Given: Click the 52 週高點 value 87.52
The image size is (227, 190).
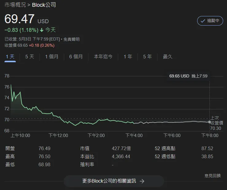Looking at the screenshot, I should pyautogui.click(x=207, y=149).
